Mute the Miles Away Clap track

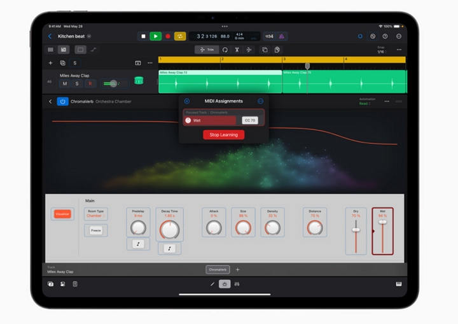click(x=64, y=83)
